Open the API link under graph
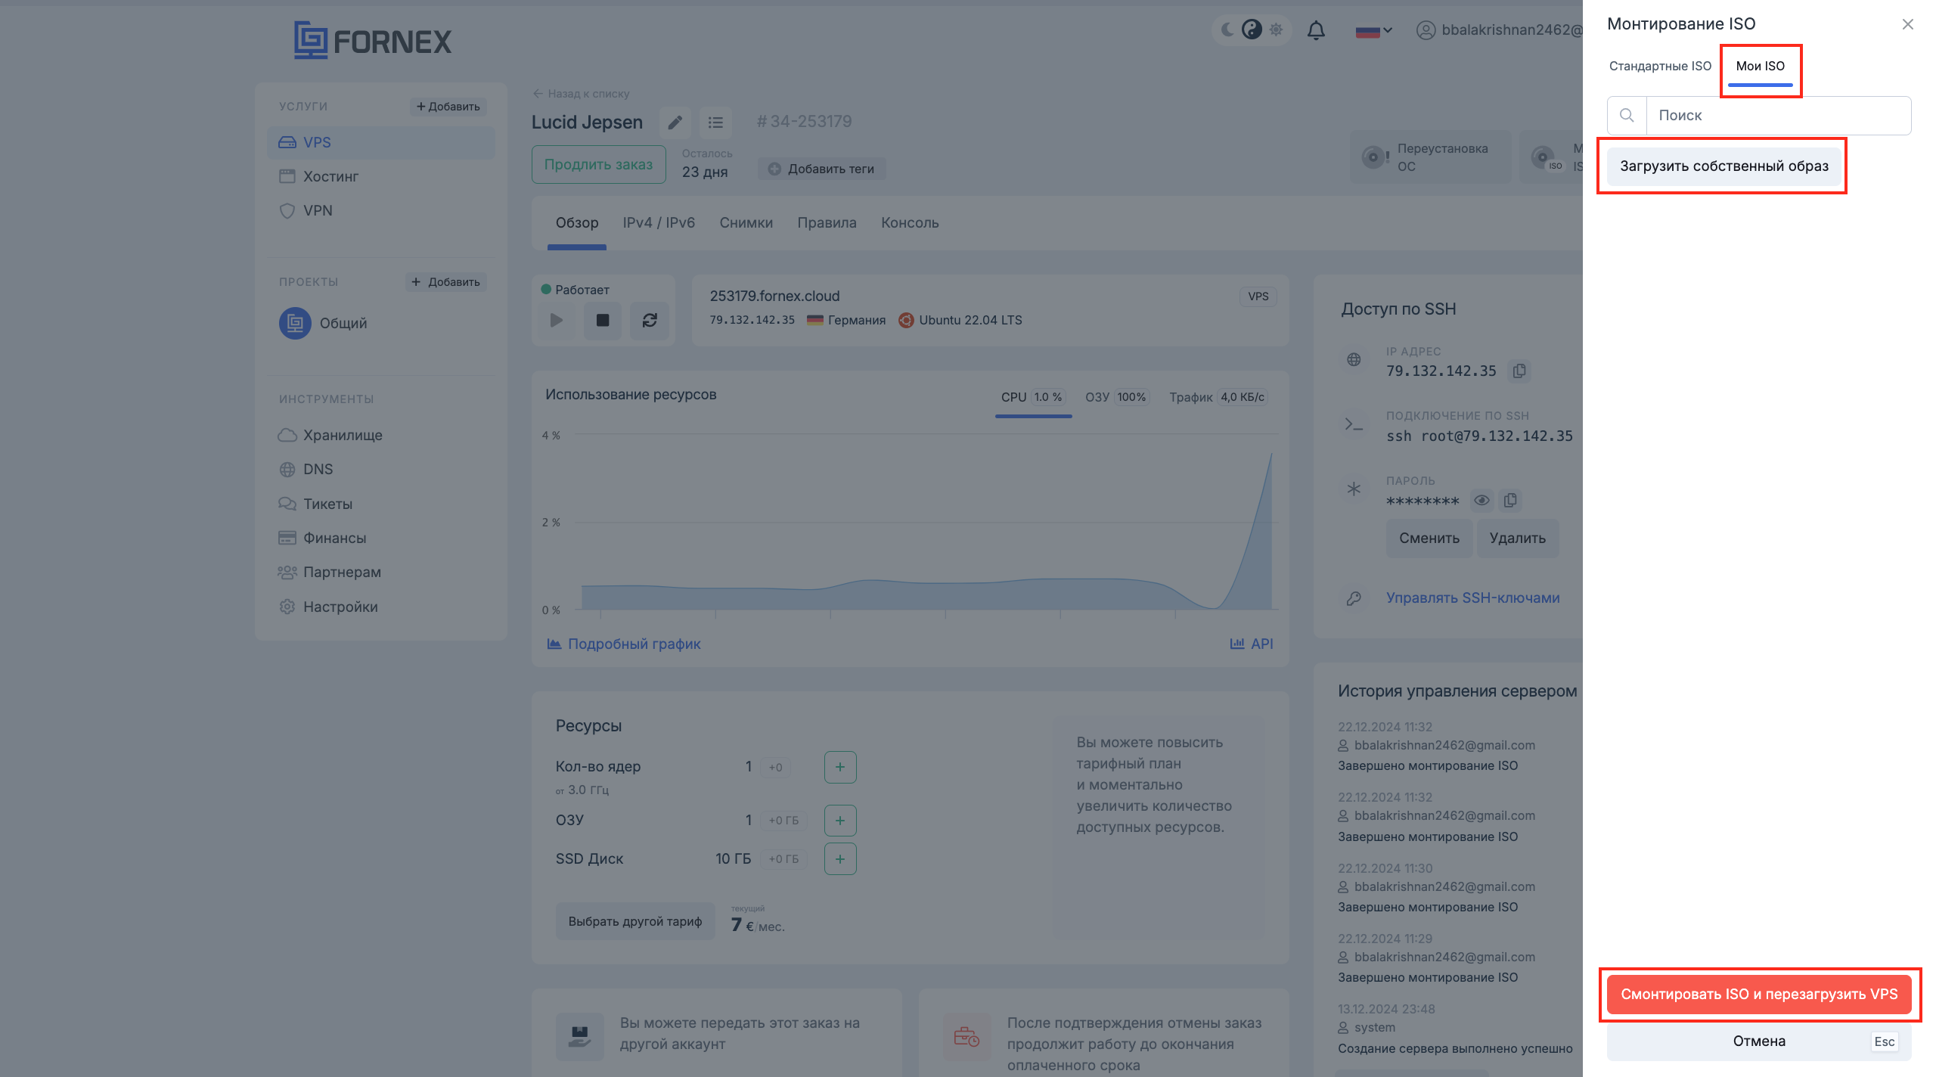The width and height of the screenshot is (1936, 1077). click(x=1252, y=644)
